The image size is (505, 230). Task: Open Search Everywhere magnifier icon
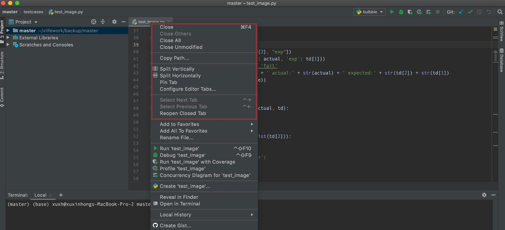[500, 12]
